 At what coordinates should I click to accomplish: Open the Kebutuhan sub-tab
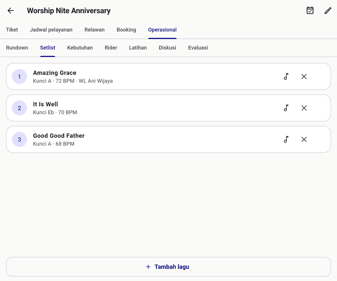point(80,48)
